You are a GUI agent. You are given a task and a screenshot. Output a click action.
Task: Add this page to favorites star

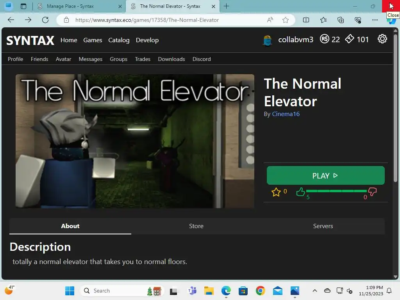286,20
